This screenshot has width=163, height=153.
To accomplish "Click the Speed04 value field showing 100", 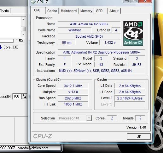I will tap(17, 96).
